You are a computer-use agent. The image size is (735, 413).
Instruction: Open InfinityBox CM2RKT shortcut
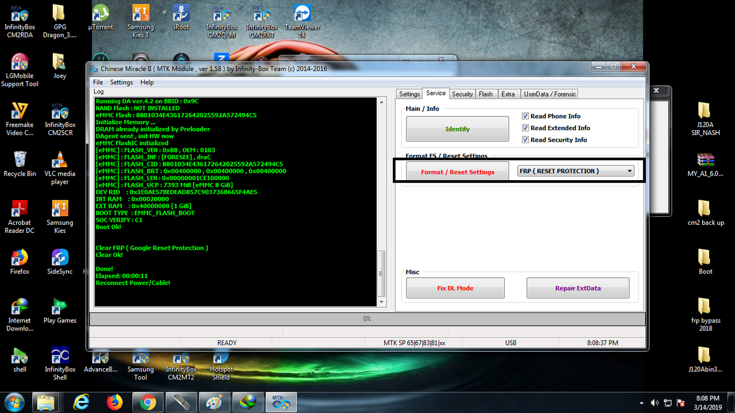coord(262,21)
